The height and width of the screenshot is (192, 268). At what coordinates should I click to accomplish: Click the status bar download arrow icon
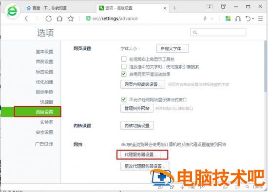click(182, 187)
